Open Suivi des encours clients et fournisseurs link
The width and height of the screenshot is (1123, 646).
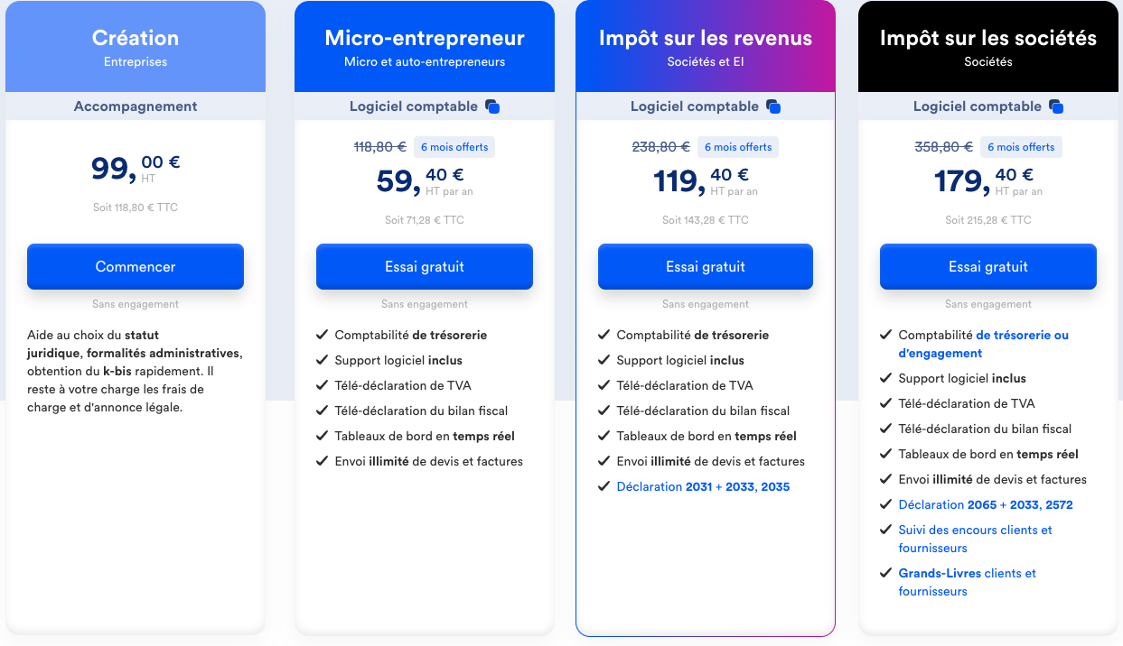coord(975,539)
